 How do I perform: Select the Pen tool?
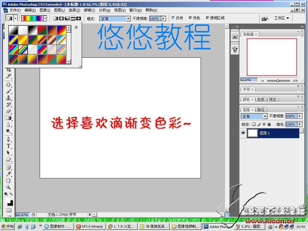point(8,139)
